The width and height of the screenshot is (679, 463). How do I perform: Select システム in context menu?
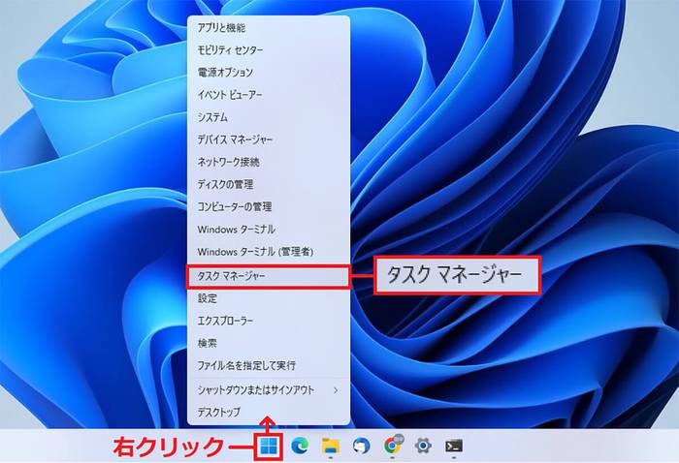(269, 117)
